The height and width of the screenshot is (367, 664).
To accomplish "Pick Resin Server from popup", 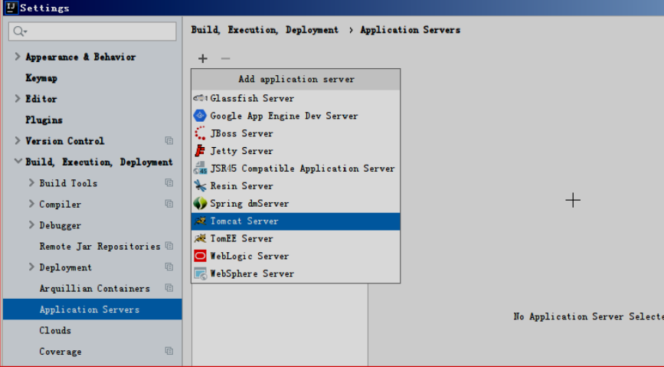I will pyautogui.click(x=296, y=185).
